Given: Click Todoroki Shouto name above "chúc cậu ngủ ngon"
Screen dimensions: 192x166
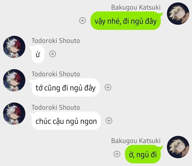Looking at the screenshot, I should coord(56,107).
